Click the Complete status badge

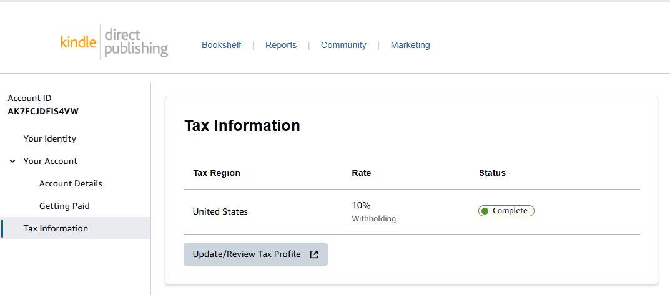(506, 211)
